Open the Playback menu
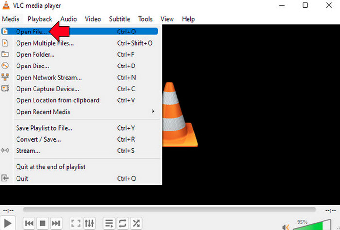Image resolution: width=340 pixels, height=230 pixels. pyautogui.click(x=39, y=19)
